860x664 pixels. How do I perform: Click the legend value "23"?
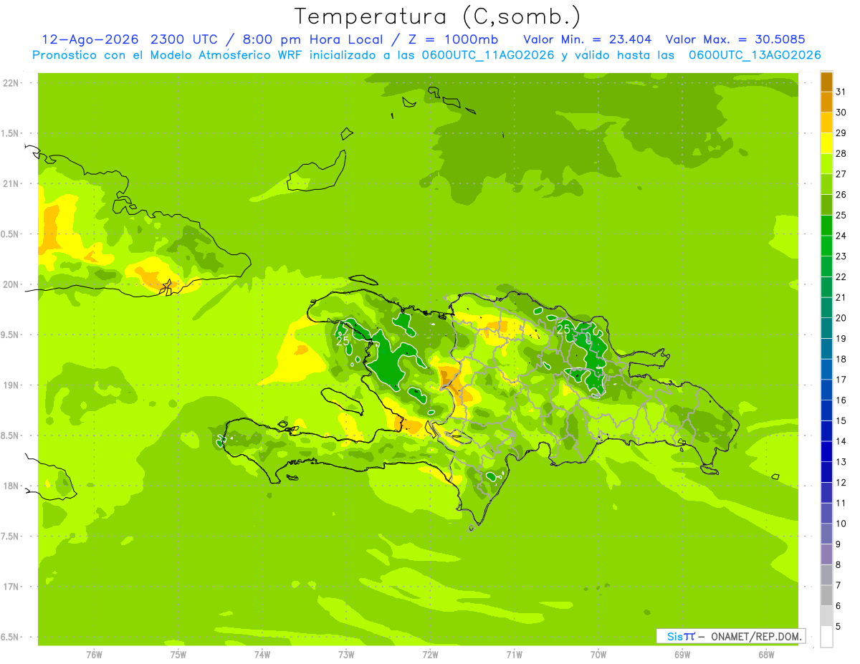pyautogui.click(x=841, y=256)
